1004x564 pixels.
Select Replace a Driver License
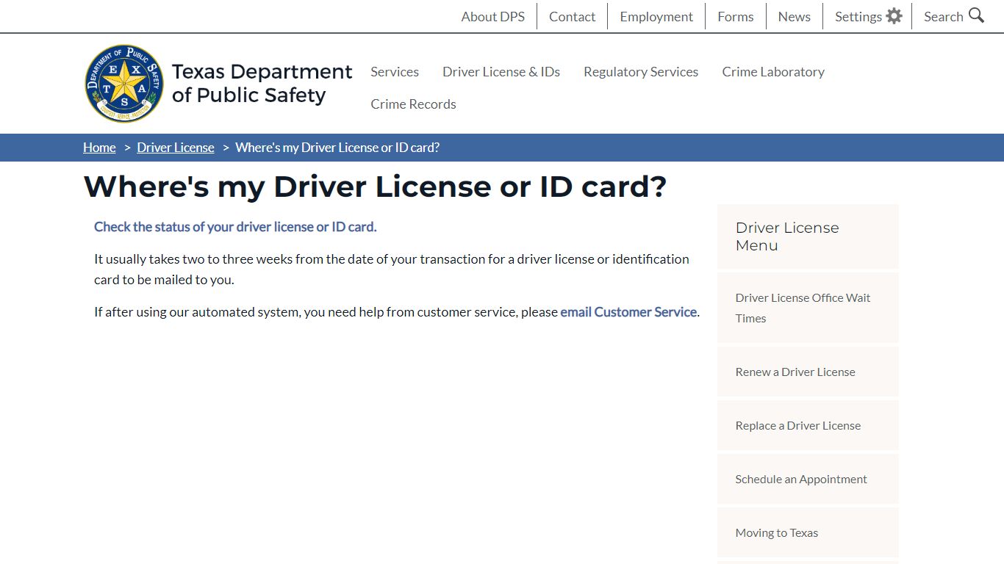[808, 425]
